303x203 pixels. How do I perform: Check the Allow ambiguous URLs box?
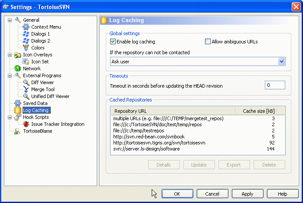pos(208,42)
